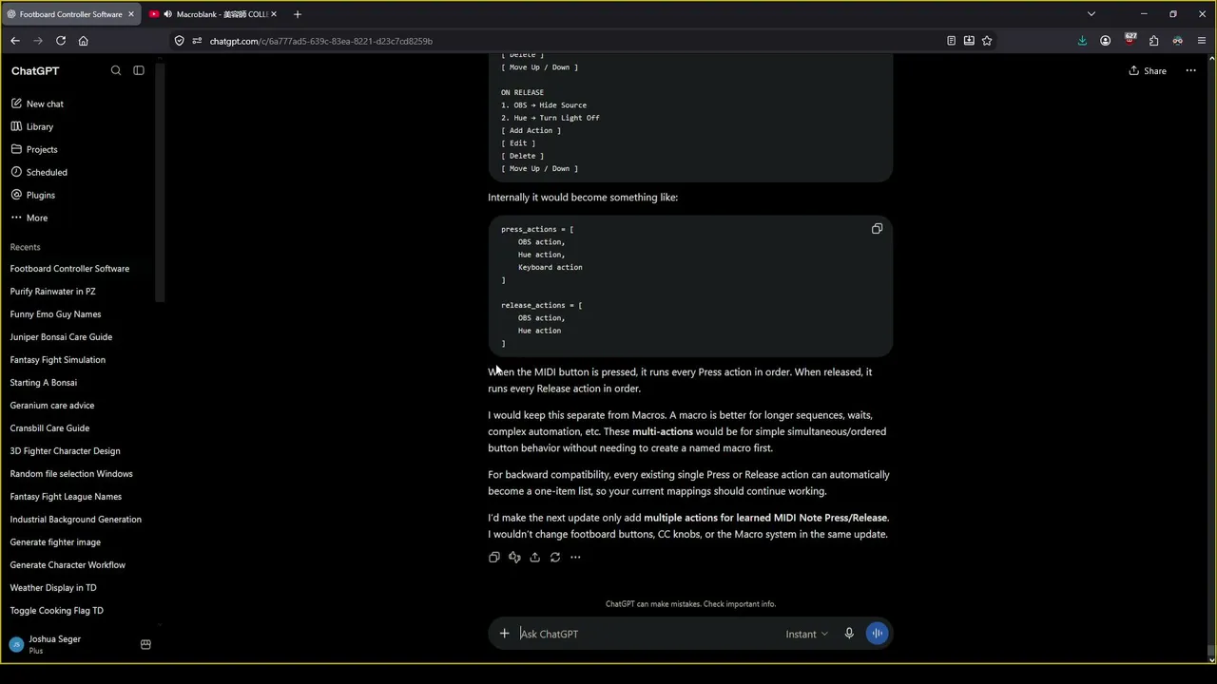Image resolution: width=1217 pixels, height=684 pixels.
Task: Close the Footboard Controller Software tab
Action: (x=131, y=14)
